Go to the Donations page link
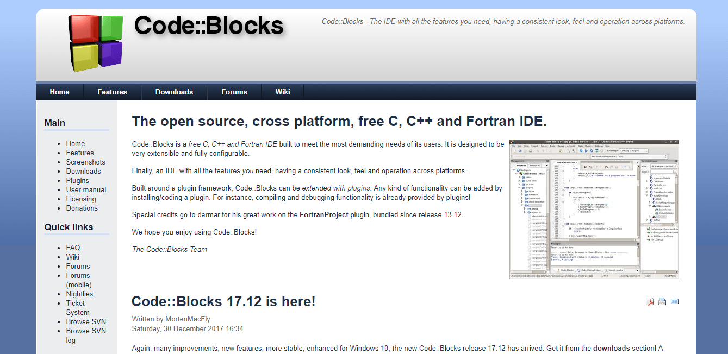This screenshot has width=728, height=354. tap(82, 208)
